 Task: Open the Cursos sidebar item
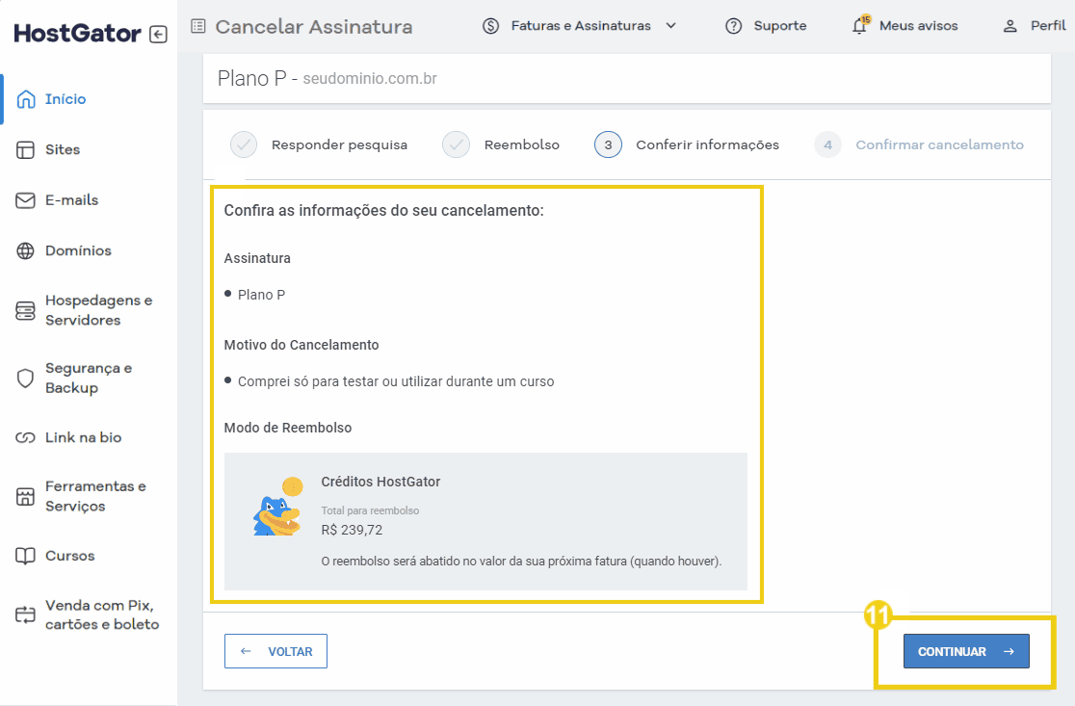(x=24, y=556)
